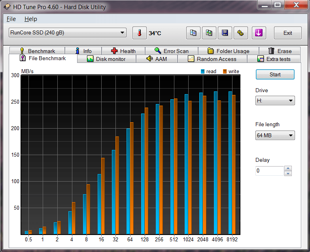Increase the Delay value with up arrow
Screen dimensions: 310x252
[x=288, y=169]
